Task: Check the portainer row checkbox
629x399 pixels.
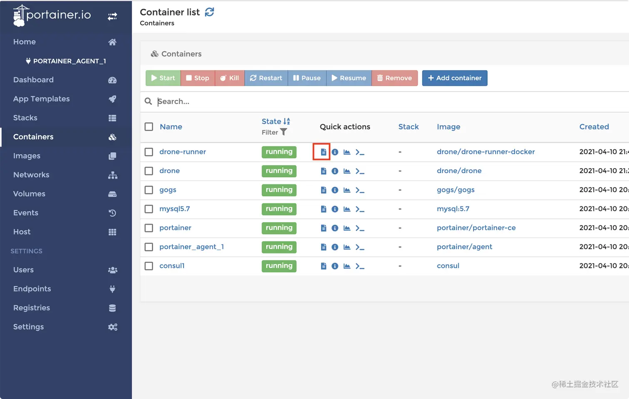Action: 149,228
